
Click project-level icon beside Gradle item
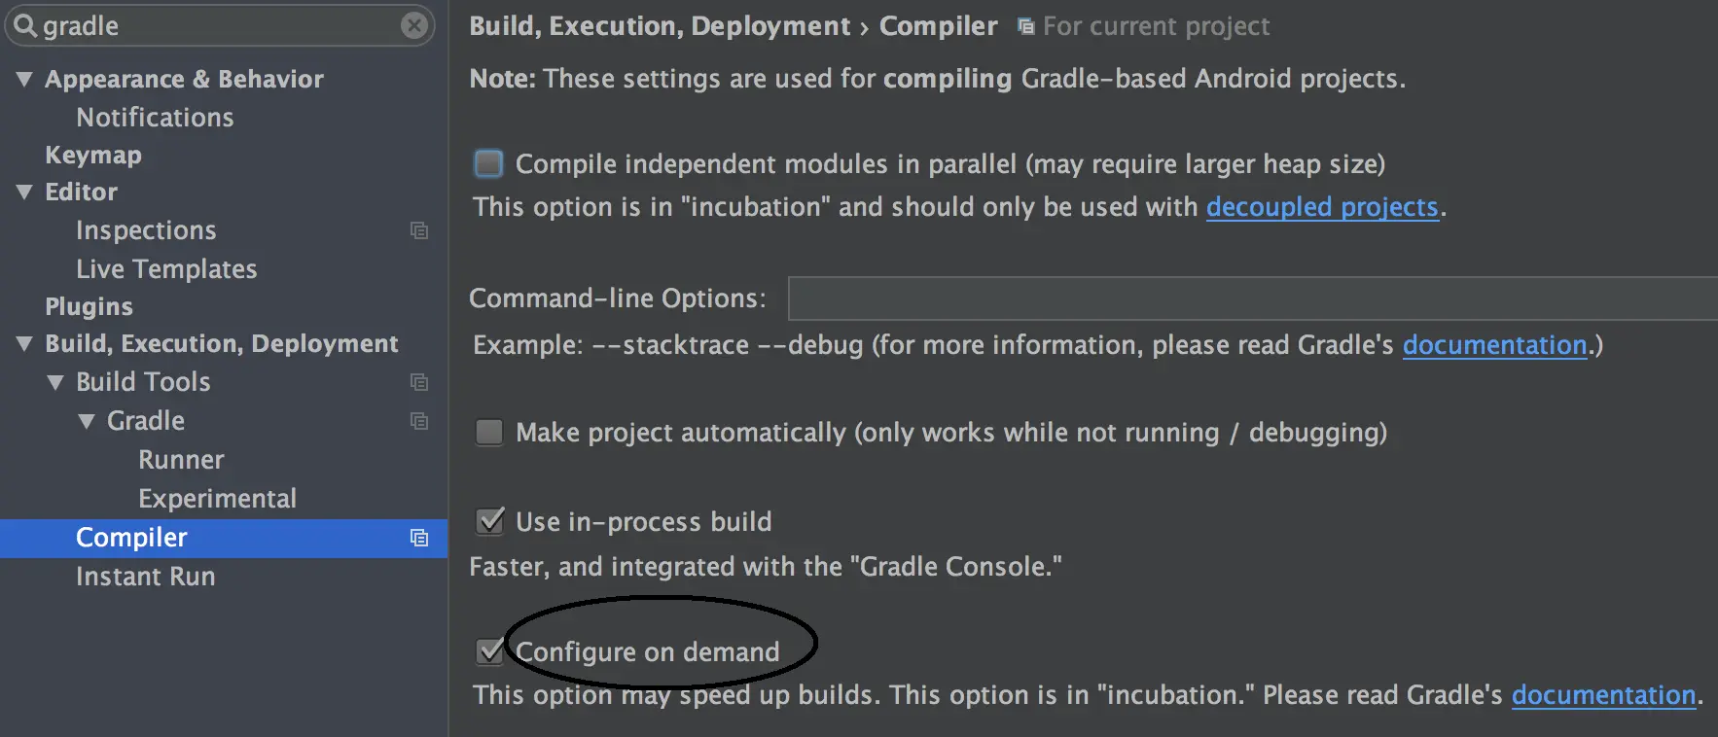pyautogui.click(x=419, y=421)
